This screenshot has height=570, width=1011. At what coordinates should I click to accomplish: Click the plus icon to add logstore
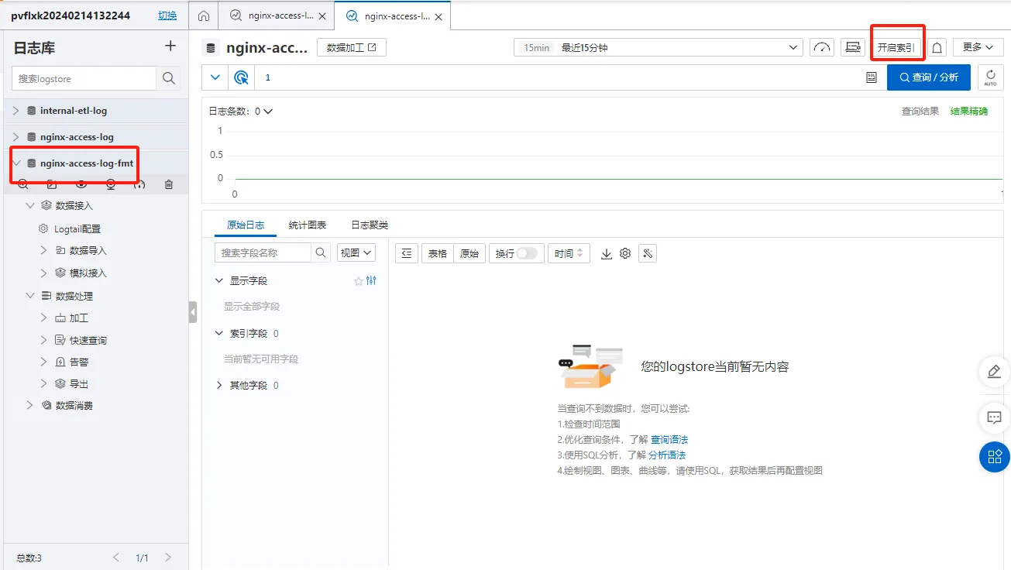pyautogui.click(x=170, y=46)
